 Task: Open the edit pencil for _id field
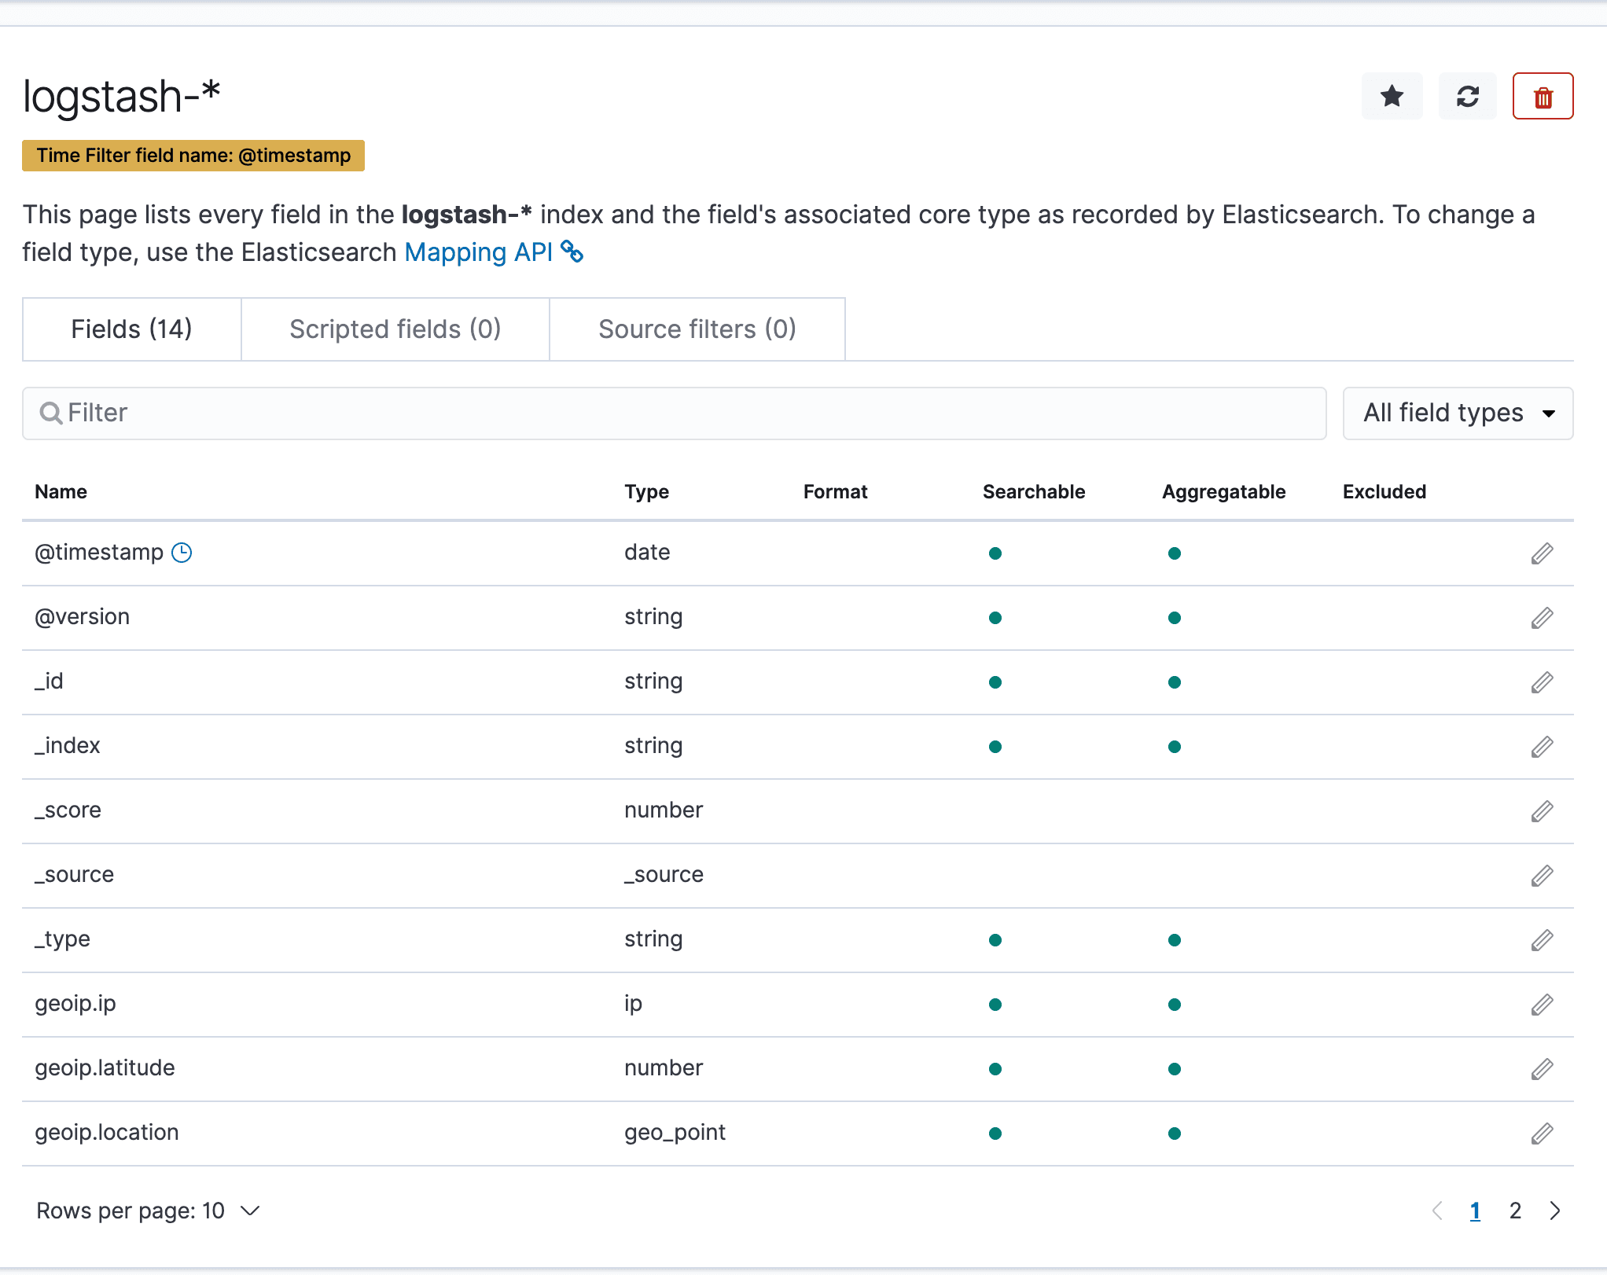point(1541,682)
